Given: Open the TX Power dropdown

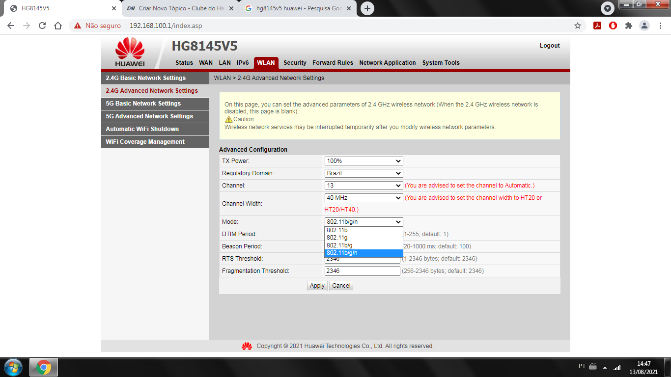Looking at the screenshot, I should (x=363, y=161).
